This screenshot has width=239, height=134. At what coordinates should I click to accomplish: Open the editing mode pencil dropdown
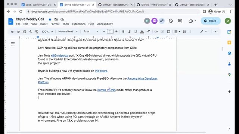coord(204,31)
